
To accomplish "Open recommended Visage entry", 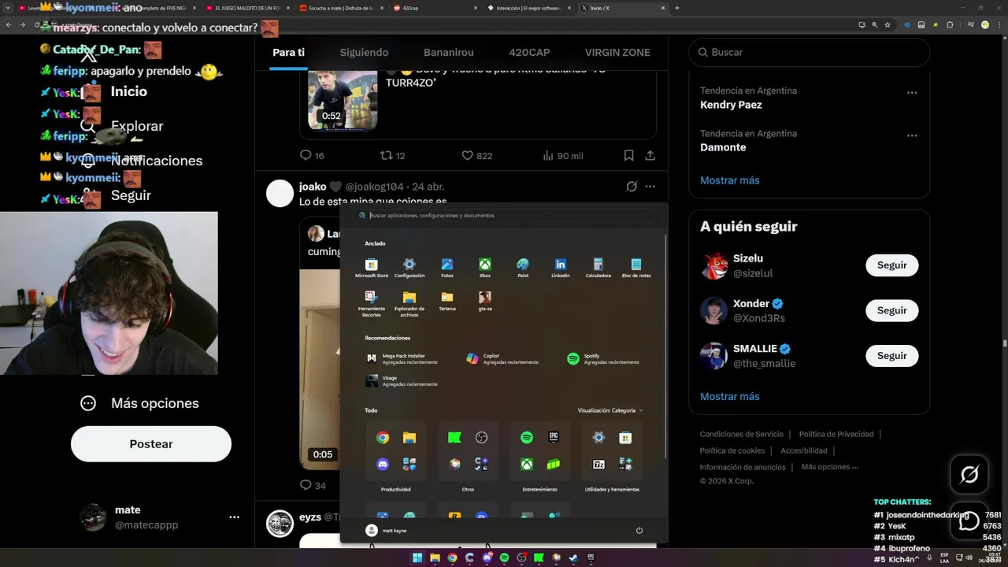I will pos(403,380).
